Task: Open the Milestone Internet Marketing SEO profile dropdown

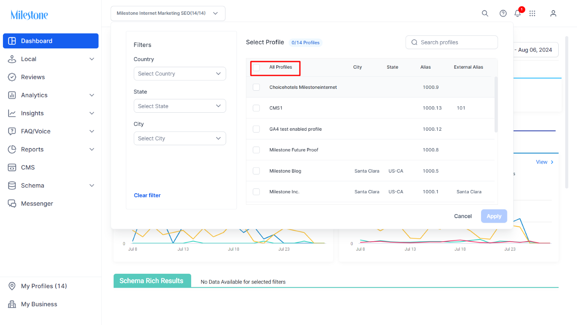Action: pos(168,13)
